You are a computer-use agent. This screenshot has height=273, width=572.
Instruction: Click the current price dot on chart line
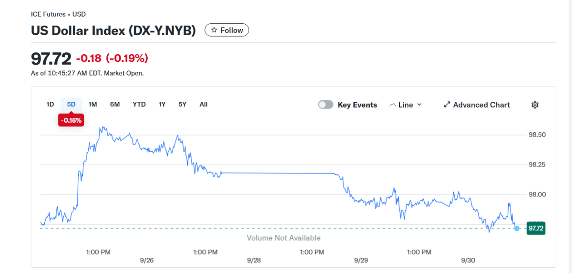click(x=517, y=228)
